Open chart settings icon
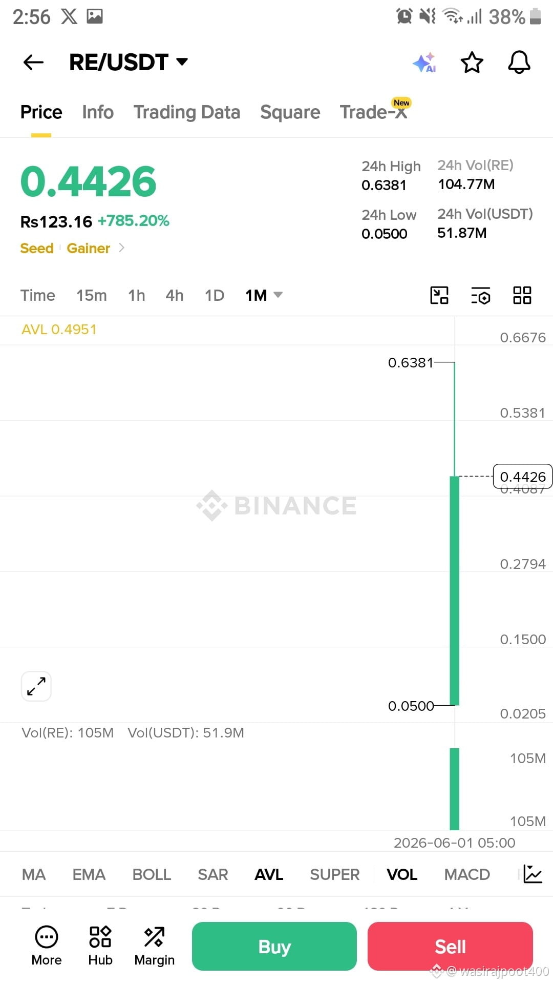This screenshot has height=984, width=553. (x=480, y=295)
